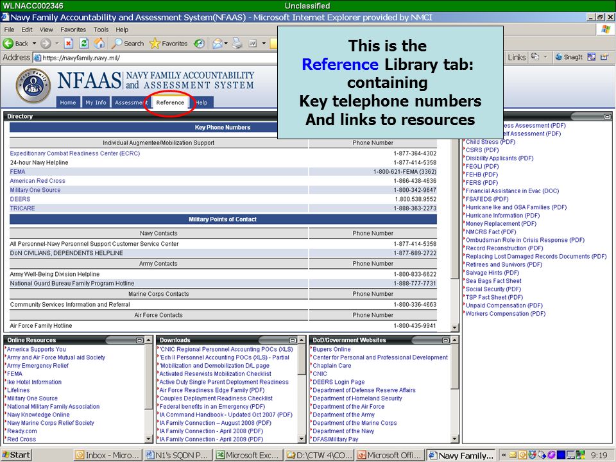Screen dimensions: 616x462
Task: Open Couples Deployment Readiness Checklist download
Action: click(216, 398)
